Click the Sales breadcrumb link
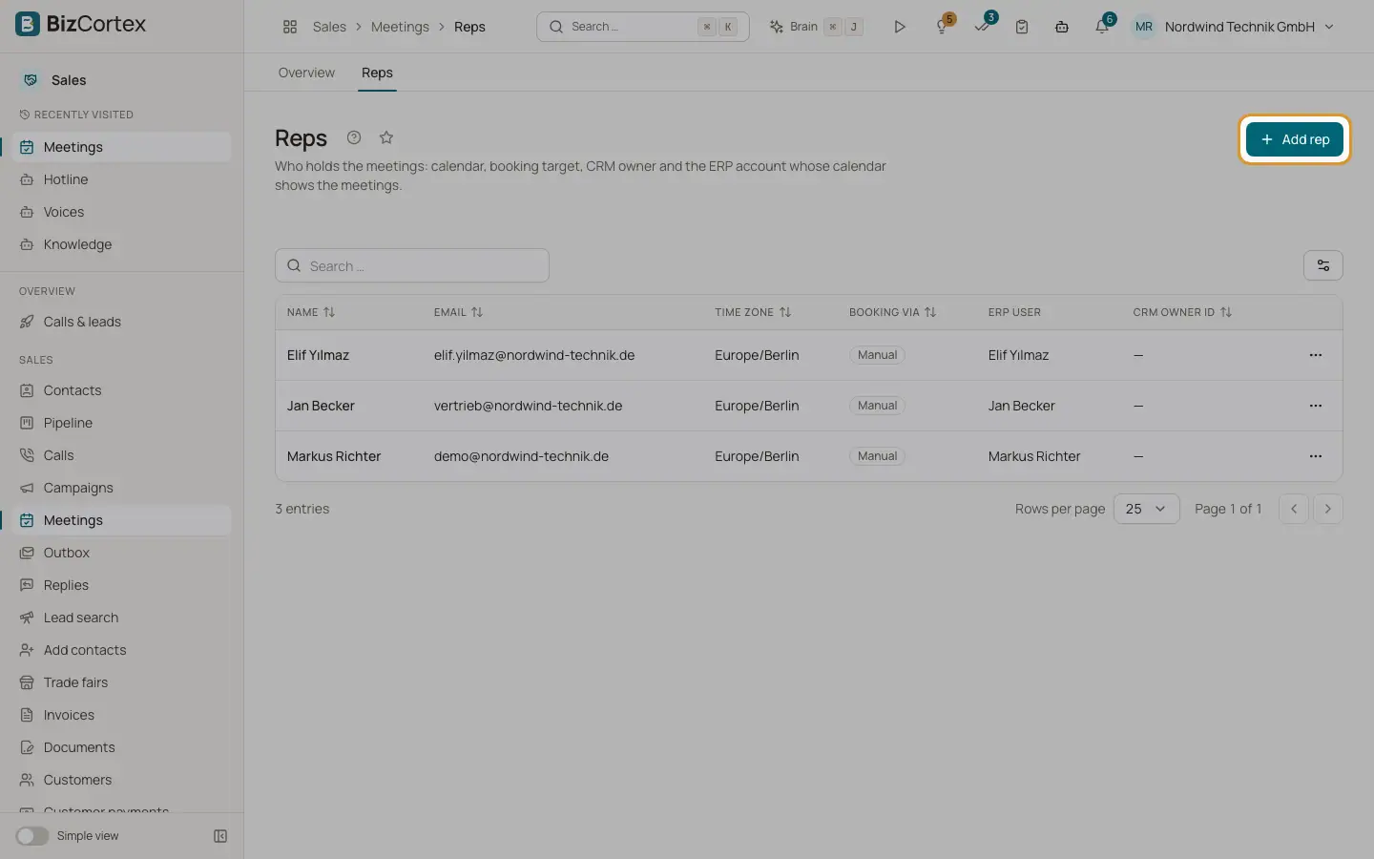The height and width of the screenshot is (859, 1374). pos(329,27)
